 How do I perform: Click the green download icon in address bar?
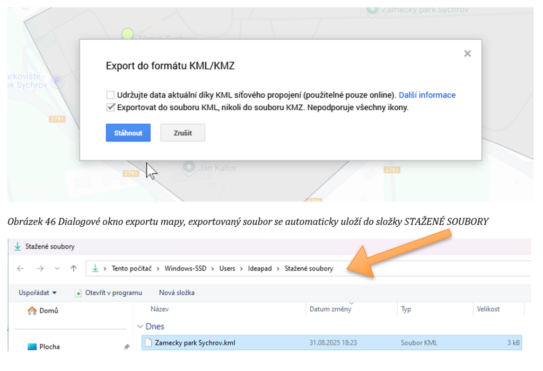pyautogui.click(x=95, y=269)
